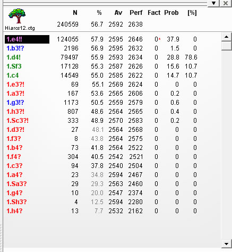The height and width of the screenshot is (252, 232).
Task: Click the Av column header
Action: [118, 13]
